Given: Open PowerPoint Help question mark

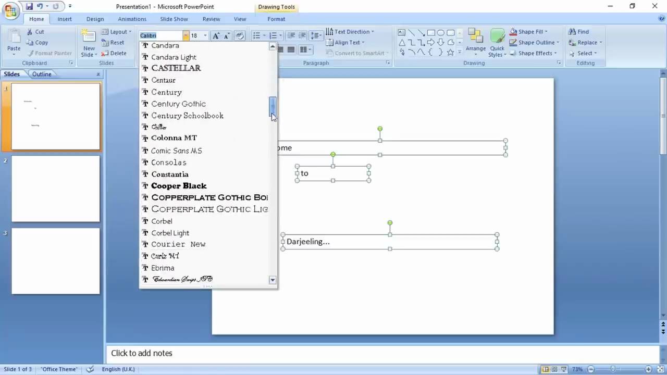Looking at the screenshot, I should pyautogui.click(x=661, y=19).
